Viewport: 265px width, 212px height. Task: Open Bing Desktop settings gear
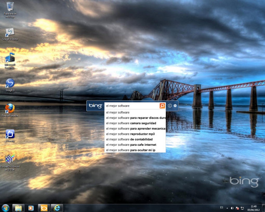175,106
